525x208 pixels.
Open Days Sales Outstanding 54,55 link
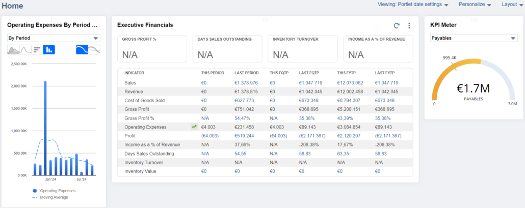(241, 154)
